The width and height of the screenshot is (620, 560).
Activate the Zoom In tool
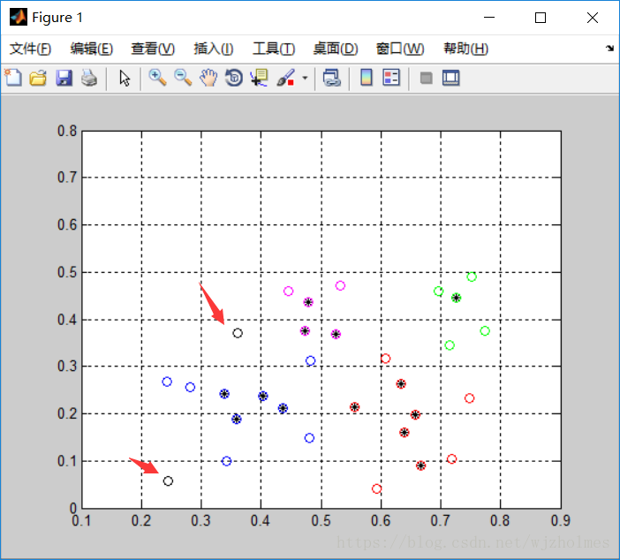(157, 78)
